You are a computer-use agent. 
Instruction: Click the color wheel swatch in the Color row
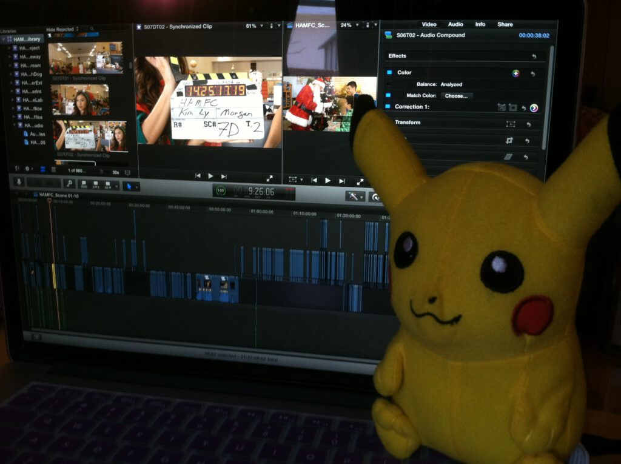[515, 73]
